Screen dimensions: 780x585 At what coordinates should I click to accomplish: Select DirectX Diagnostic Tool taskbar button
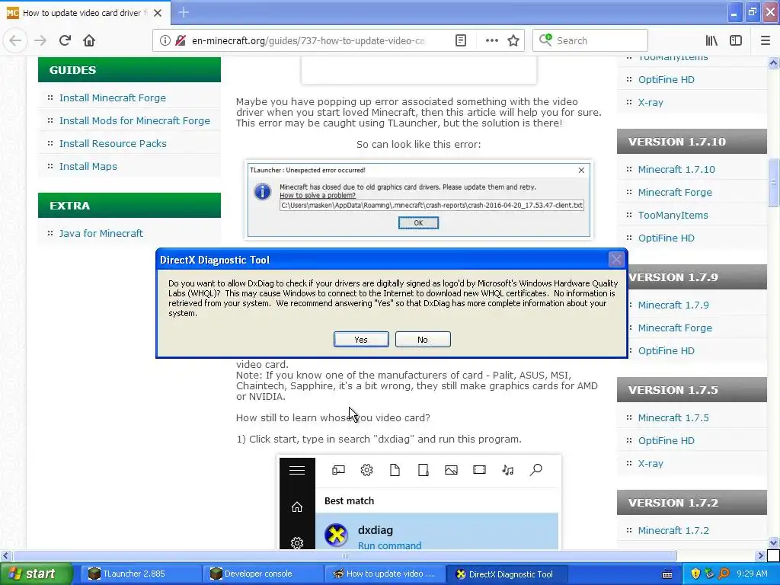(x=506, y=574)
